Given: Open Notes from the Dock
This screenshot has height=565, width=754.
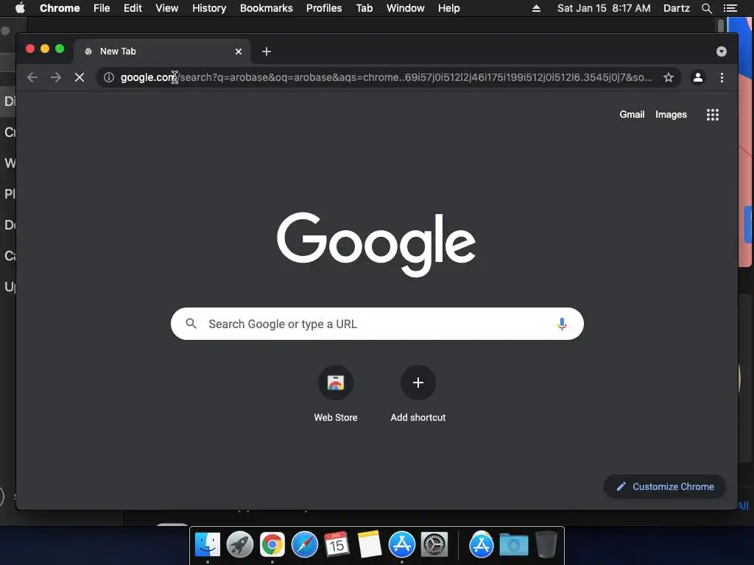Looking at the screenshot, I should (370, 544).
